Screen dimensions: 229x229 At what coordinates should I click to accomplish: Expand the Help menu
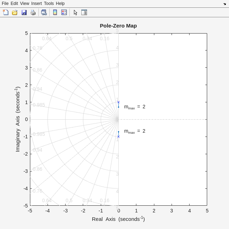tap(60, 4)
